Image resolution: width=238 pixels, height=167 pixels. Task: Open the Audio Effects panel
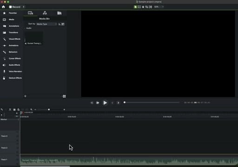tap(12, 65)
